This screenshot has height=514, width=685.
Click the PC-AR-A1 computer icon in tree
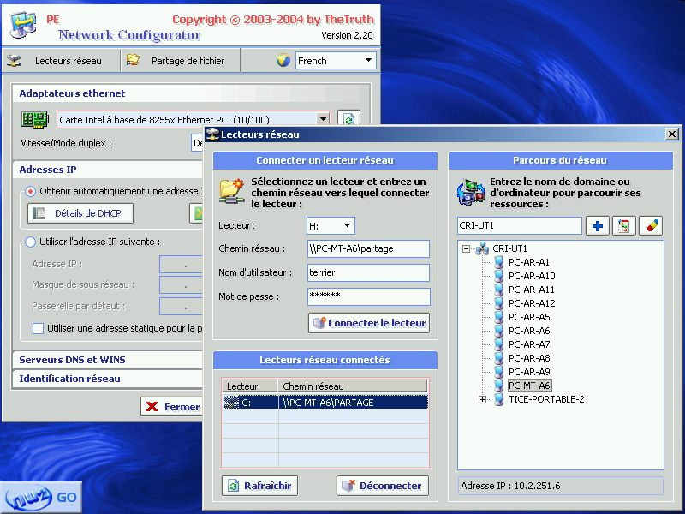(499, 262)
